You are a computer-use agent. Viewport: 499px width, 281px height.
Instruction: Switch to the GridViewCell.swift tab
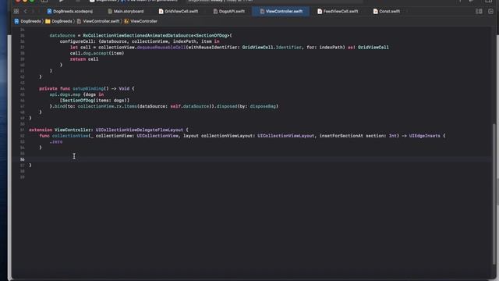click(179, 11)
